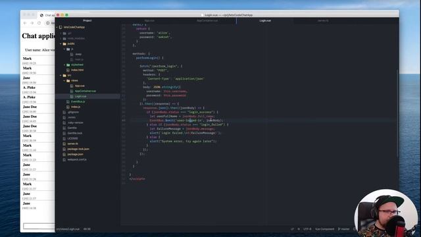The image size is (421, 237).
Task: Click the project root repository icon
Action: tap(61, 27)
